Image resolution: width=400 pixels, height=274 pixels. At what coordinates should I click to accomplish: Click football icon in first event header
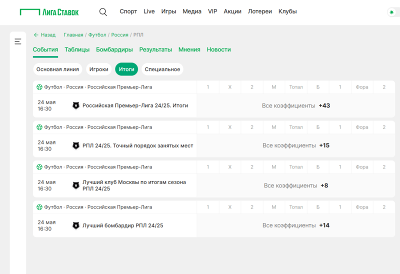tap(39, 87)
